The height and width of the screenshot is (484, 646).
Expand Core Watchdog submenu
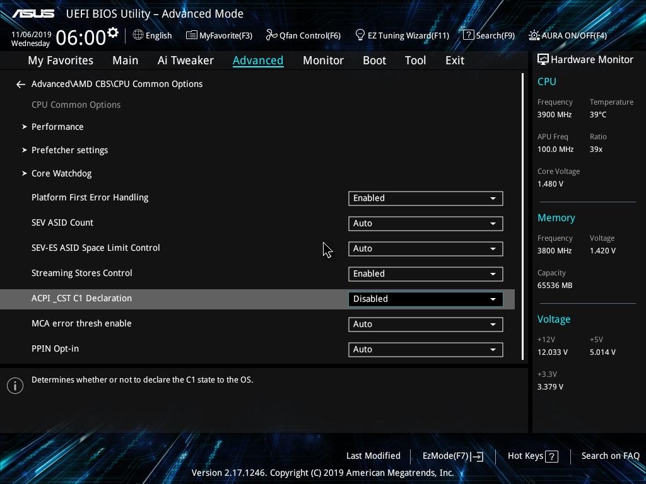coord(25,174)
